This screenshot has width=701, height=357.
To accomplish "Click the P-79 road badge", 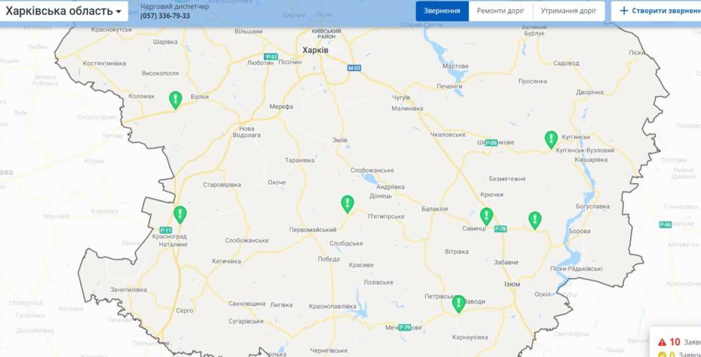I will point(405,327).
